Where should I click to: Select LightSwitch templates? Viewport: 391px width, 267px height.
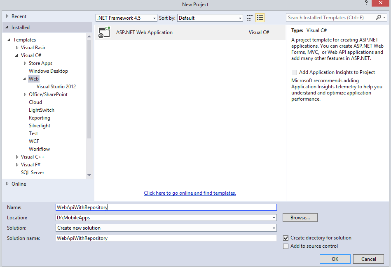[41, 110]
